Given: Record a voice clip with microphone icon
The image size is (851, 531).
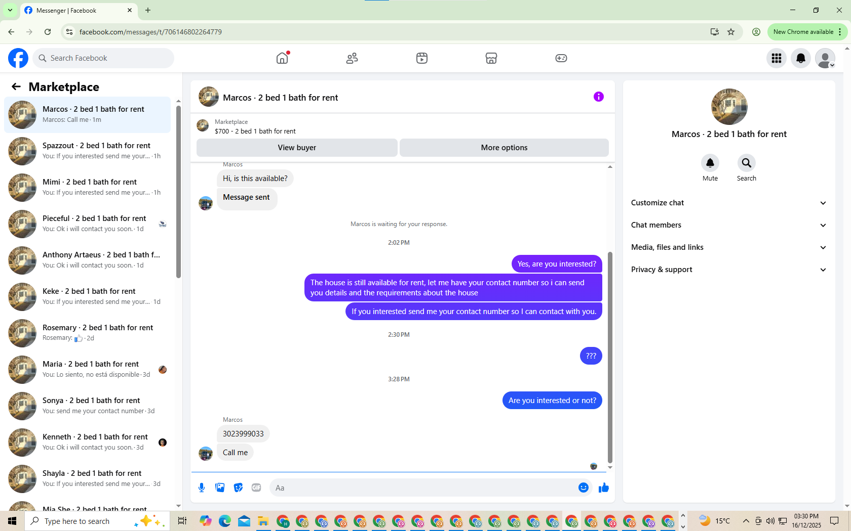Looking at the screenshot, I should point(202,488).
